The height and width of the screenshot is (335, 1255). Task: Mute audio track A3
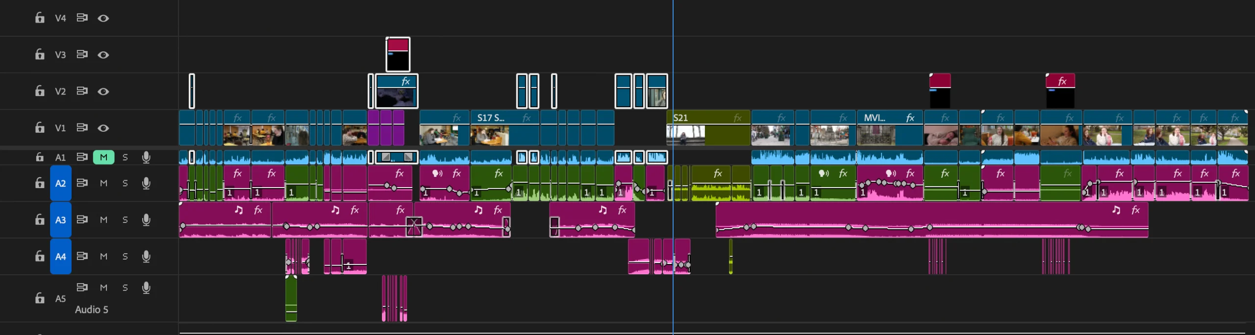tap(103, 220)
